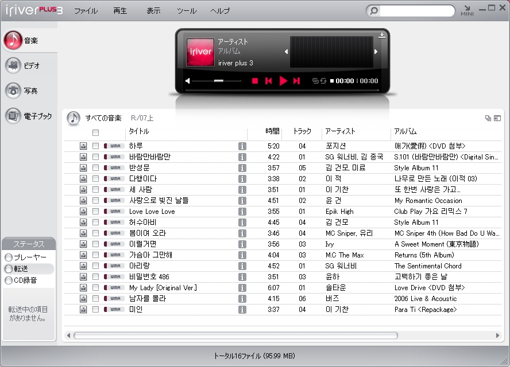Select the プレーヤー status radio button
This screenshot has width=510, height=367.
point(9,257)
